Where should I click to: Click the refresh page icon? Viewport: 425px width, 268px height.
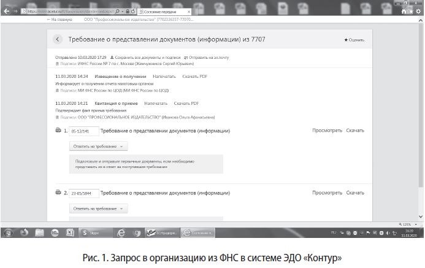point(133,12)
